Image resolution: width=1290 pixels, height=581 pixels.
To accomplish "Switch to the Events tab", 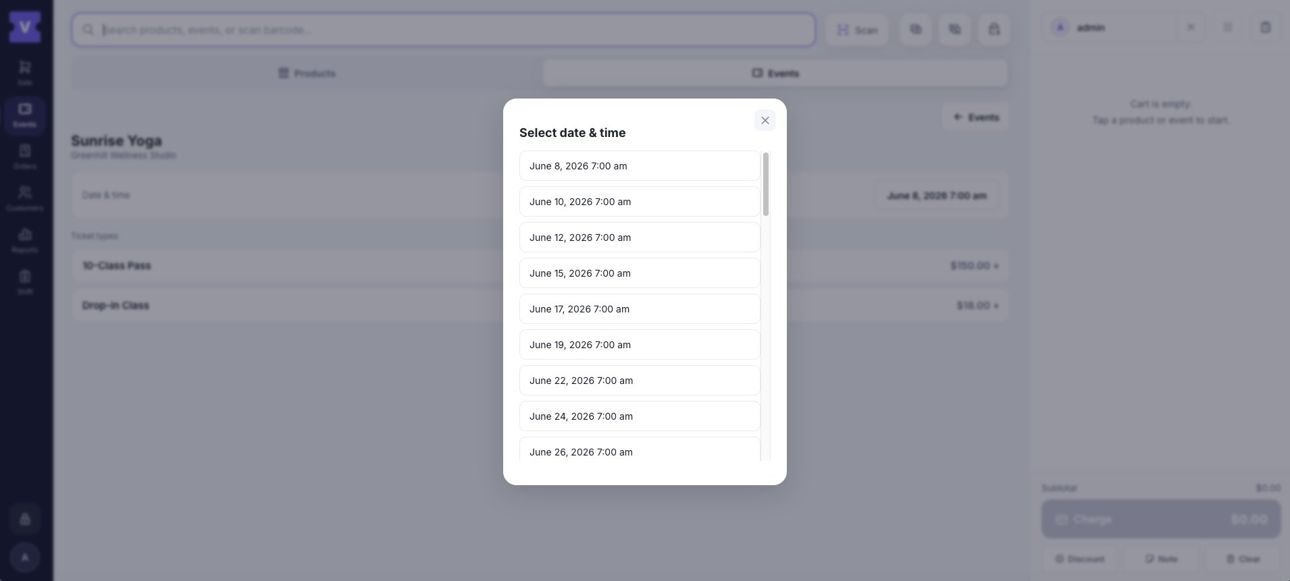I will click(775, 73).
